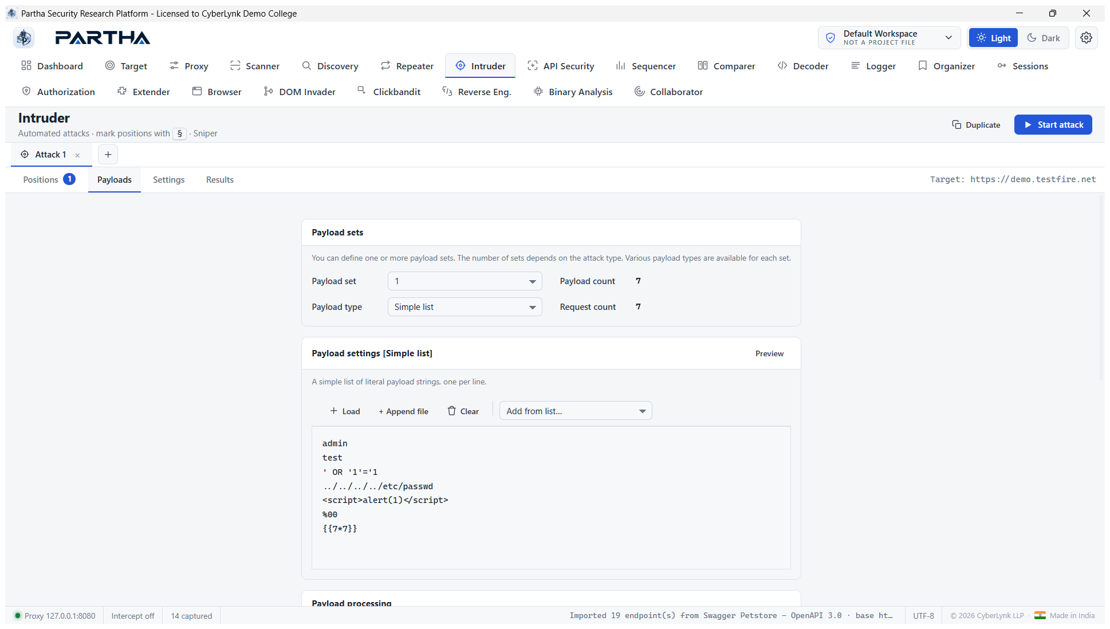Image resolution: width=1110 pixels, height=629 pixels.
Task: Click the Authorization shield icon
Action: coord(26,92)
